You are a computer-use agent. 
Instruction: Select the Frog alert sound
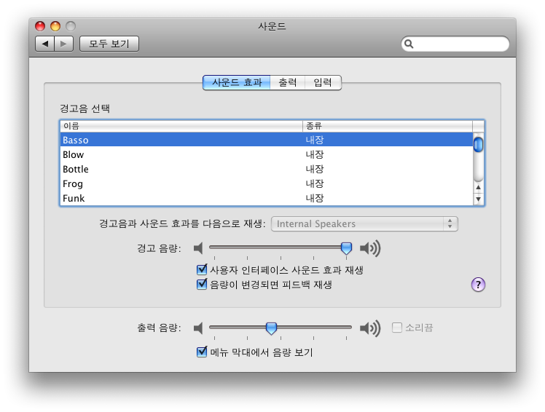point(73,183)
